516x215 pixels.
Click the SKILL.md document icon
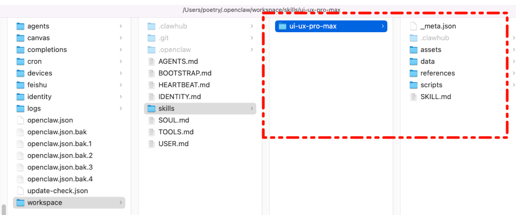pos(414,97)
